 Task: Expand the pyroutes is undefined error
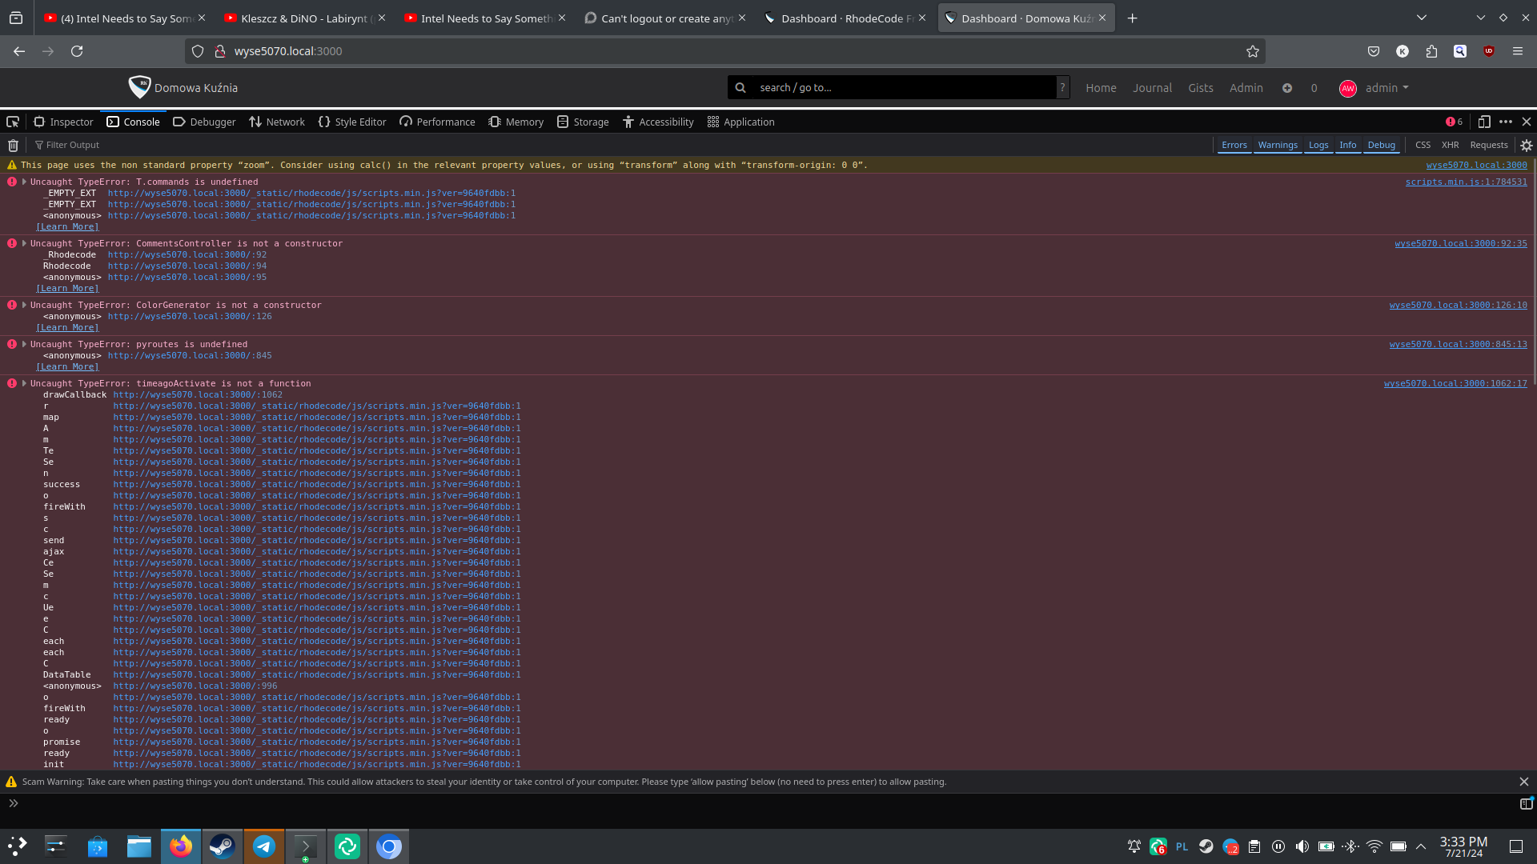click(24, 344)
